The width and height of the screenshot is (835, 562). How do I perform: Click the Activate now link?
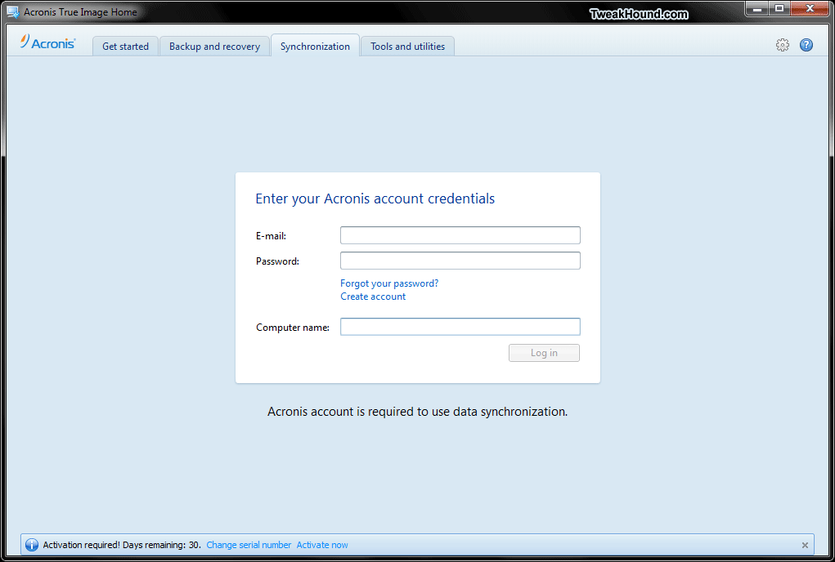pyautogui.click(x=322, y=545)
